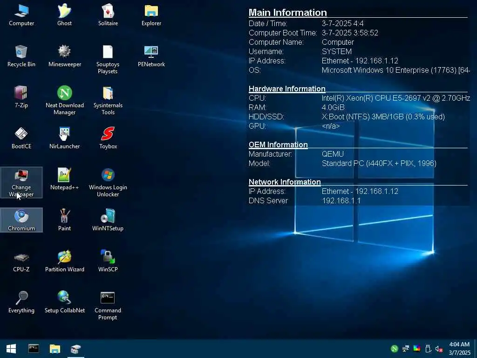Select the Setup CollabNet icon
The width and height of the screenshot is (477, 358).
[x=64, y=302]
